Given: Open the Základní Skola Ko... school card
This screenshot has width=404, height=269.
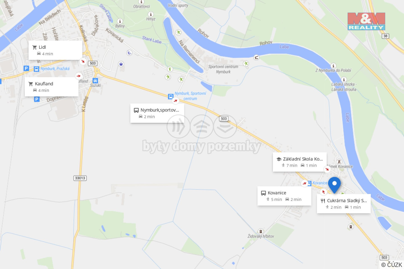Looking at the screenshot, I should [300, 162].
